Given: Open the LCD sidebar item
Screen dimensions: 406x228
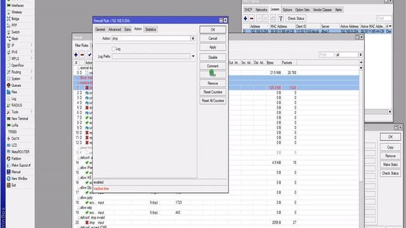Looking at the screenshot, I should pos(14,145).
